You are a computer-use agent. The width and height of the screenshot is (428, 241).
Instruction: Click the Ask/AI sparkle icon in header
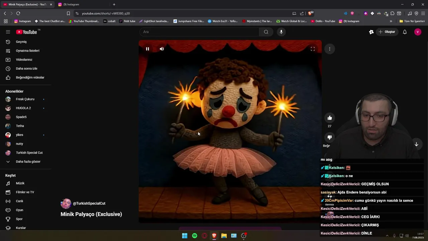[x=371, y=32]
